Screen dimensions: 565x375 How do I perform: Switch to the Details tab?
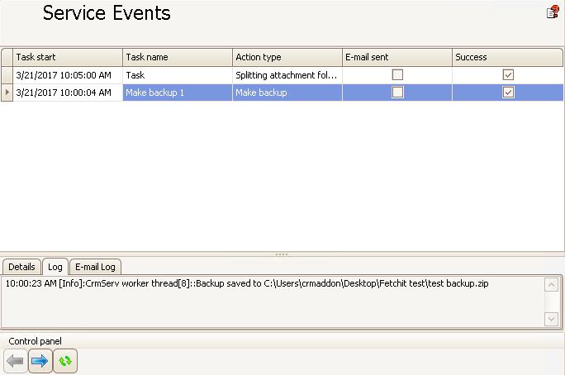coord(21,267)
